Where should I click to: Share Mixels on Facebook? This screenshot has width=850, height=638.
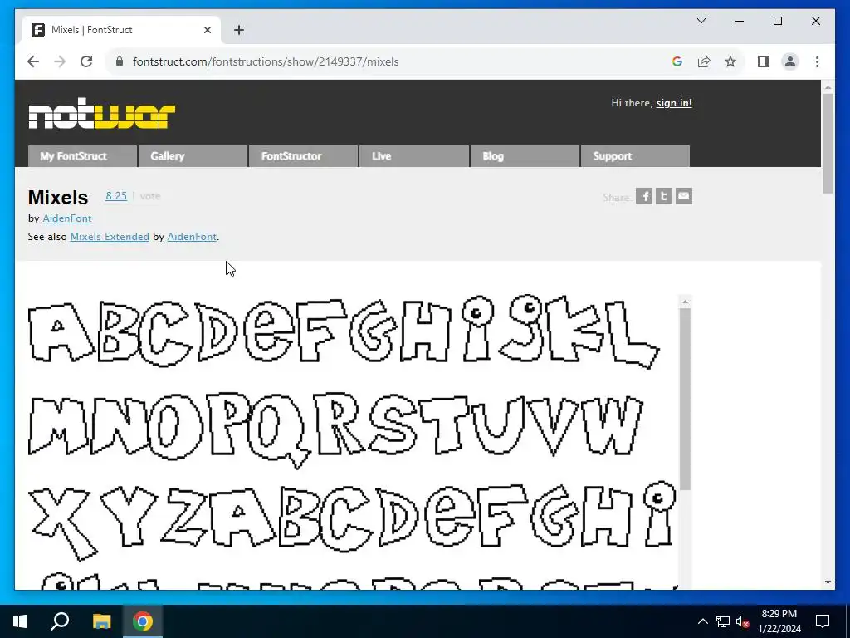coord(644,196)
